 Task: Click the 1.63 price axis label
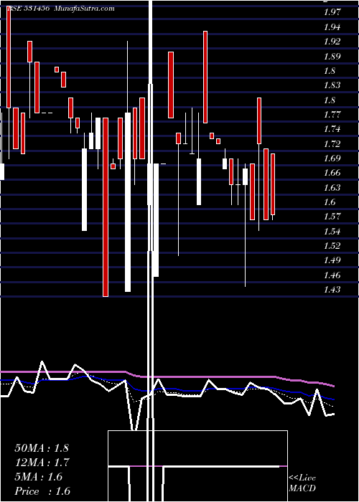[332, 188]
